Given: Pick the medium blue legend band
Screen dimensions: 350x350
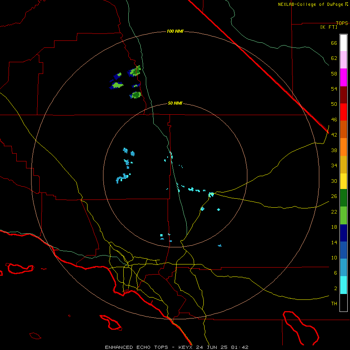Looking at the screenshot, I should [343, 250].
